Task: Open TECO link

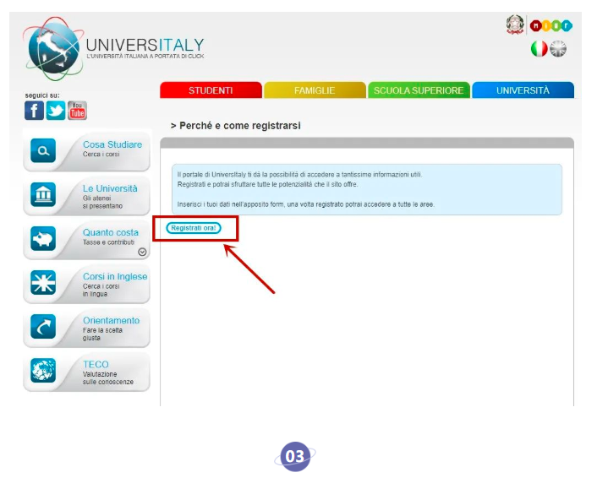Action: 96,365
